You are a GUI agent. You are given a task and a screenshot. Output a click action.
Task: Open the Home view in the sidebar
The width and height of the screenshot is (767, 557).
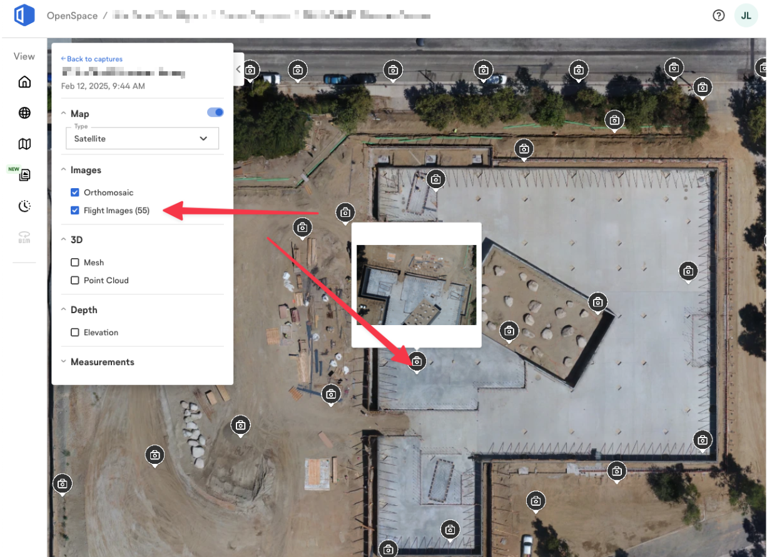click(24, 81)
